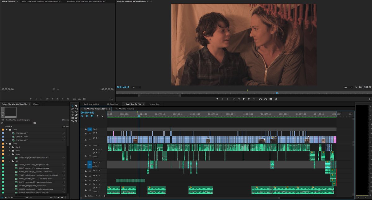This screenshot has width=372, height=200.
Task: Mute the Audio 2 track
Action: [x=96, y=153]
